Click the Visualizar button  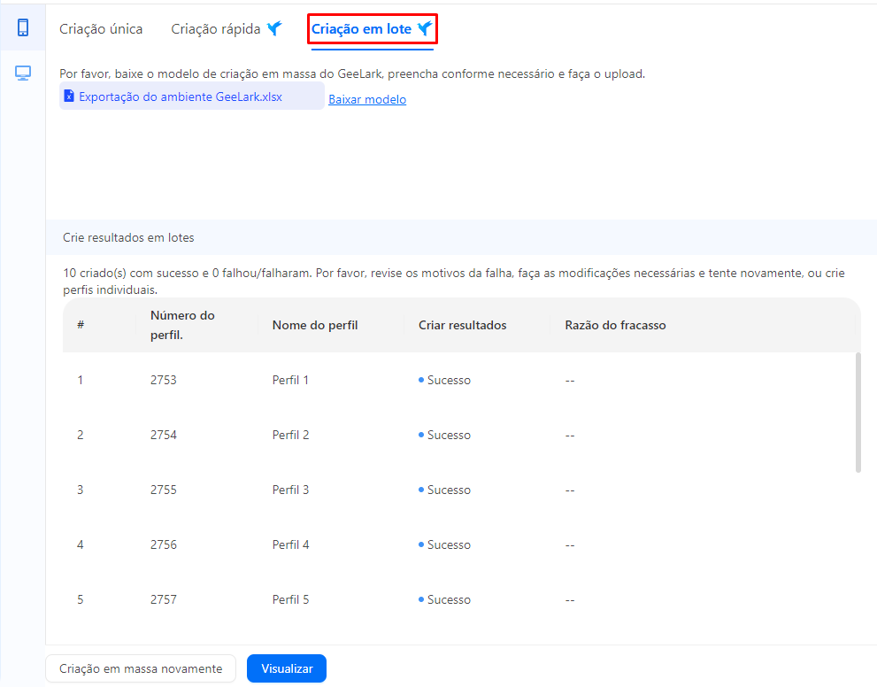tap(287, 668)
